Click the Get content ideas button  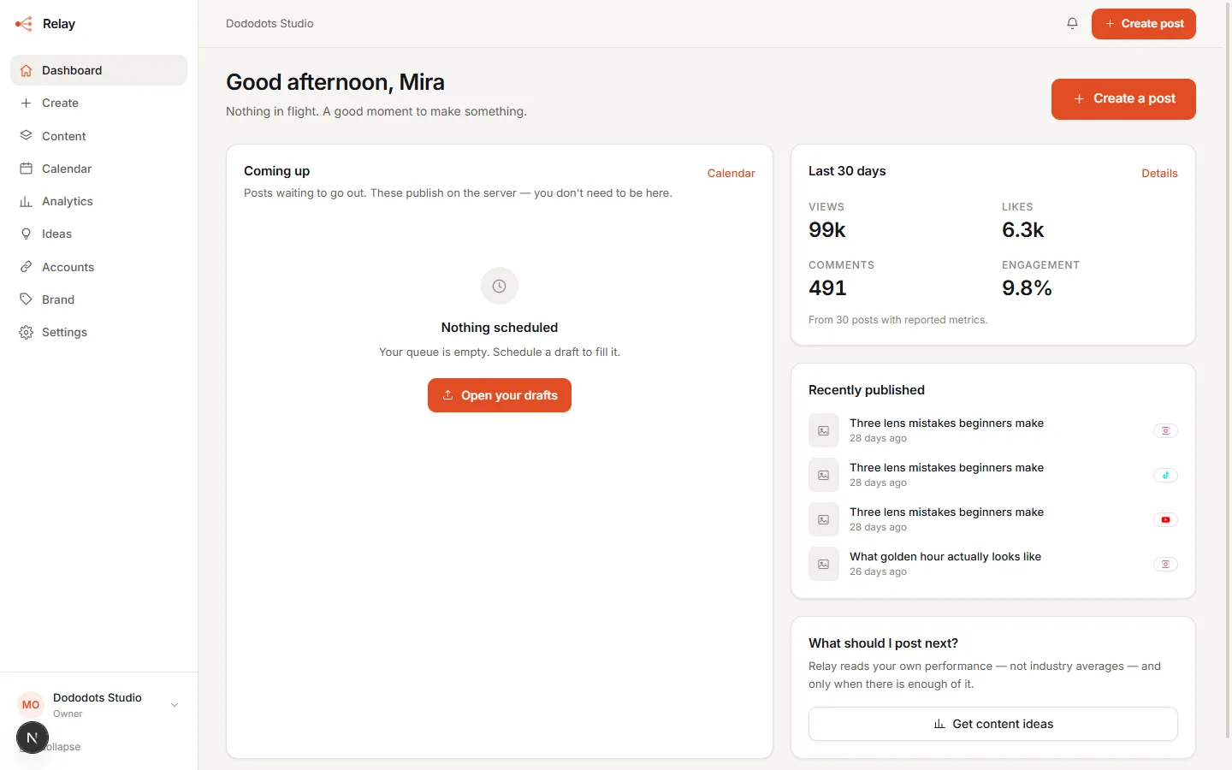tap(993, 724)
